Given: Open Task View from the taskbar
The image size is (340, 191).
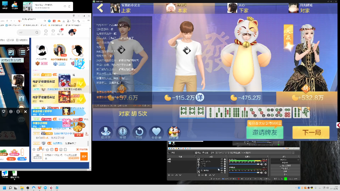Looking at the screenshot, I should (x=16, y=188).
